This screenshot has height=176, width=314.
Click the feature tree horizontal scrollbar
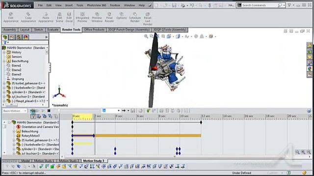point(24,105)
